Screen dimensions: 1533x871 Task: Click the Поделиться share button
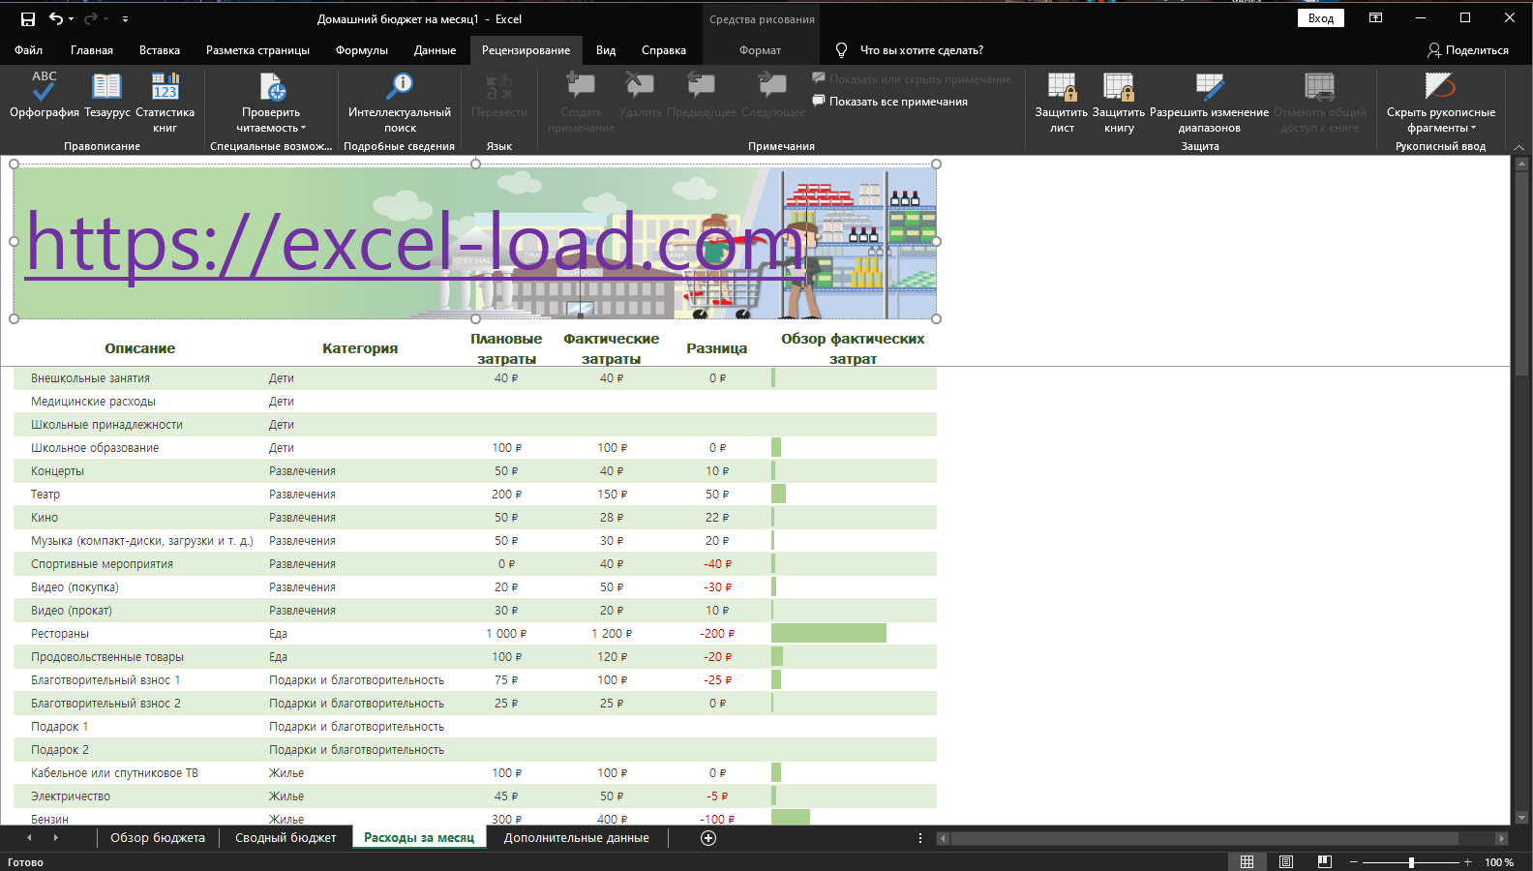[x=1468, y=50]
